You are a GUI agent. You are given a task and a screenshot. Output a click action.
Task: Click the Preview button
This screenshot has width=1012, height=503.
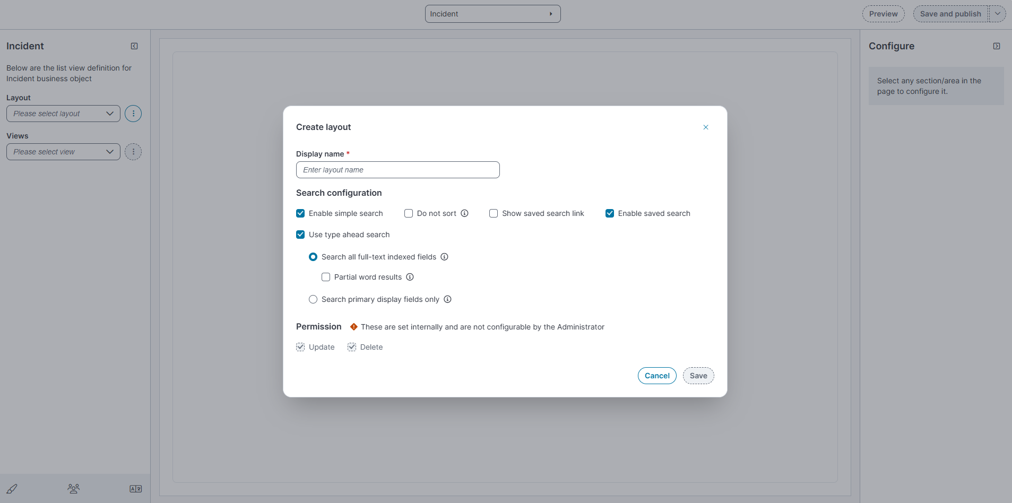click(x=883, y=14)
